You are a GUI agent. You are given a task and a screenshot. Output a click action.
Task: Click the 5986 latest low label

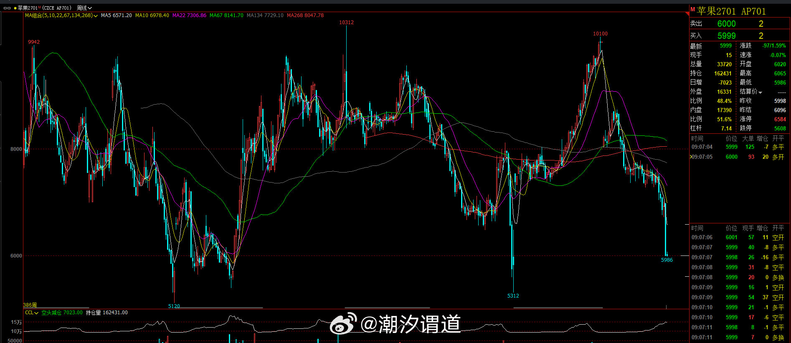click(x=667, y=260)
